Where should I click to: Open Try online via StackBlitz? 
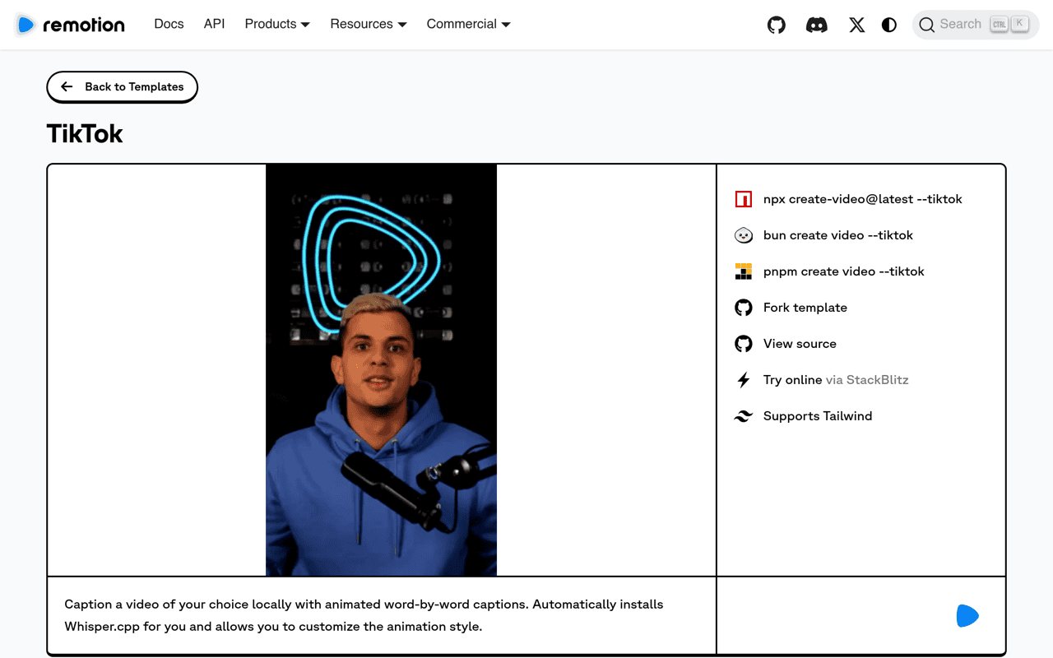[836, 380]
